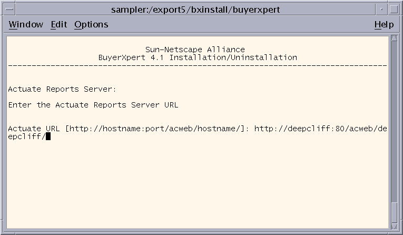Click the typed URL http://deepcliff:80/acweb/de

click(320, 128)
